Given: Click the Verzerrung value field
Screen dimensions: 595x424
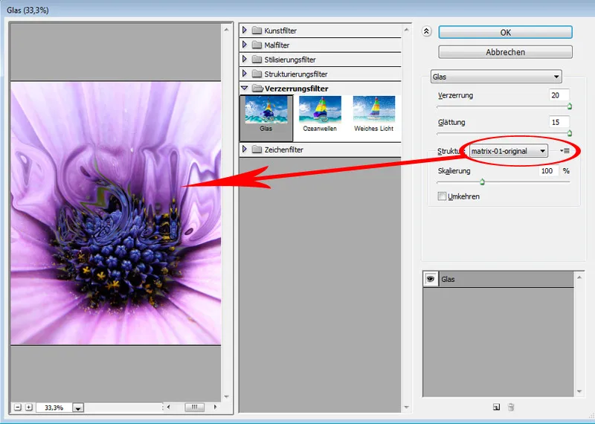Looking at the screenshot, I should tap(559, 95).
